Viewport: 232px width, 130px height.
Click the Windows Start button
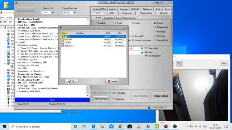coord(4,126)
